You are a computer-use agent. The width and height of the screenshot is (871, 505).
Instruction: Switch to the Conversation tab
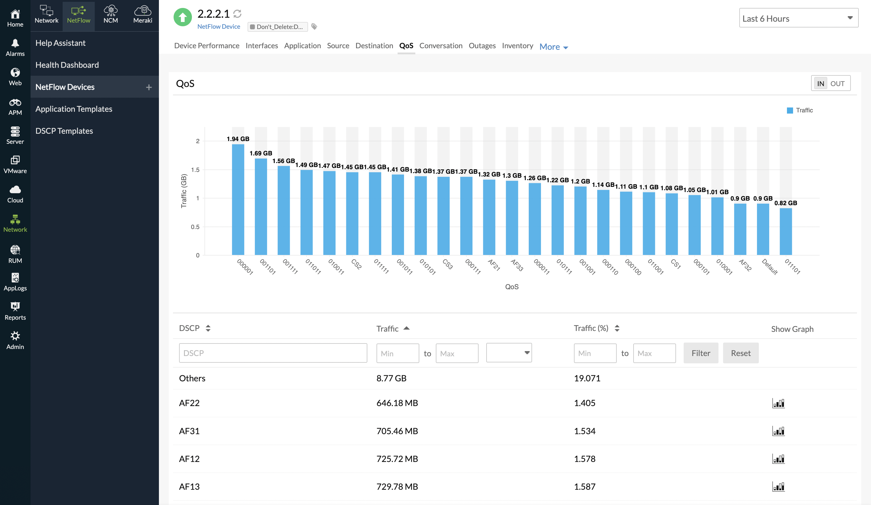441,45
